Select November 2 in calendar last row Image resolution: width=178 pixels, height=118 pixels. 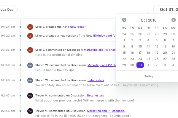pos(157,65)
